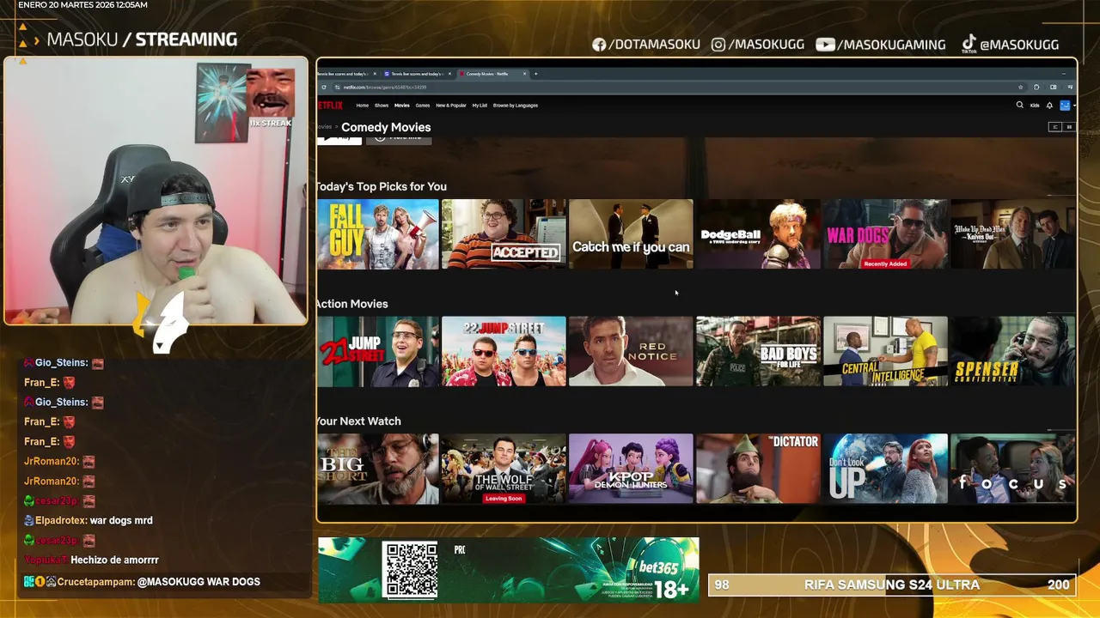The width and height of the screenshot is (1100, 618).
Task: Click the TikTok icon in stream overlay
Action: click(x=969, y=44)
